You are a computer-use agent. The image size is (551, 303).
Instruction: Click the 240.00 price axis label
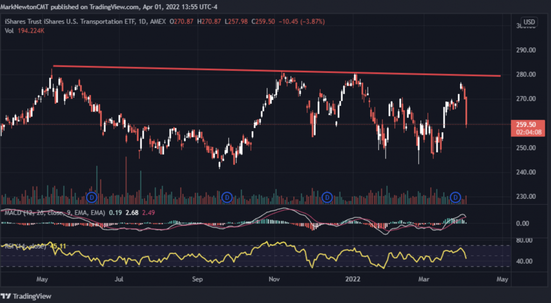pyautogui.click(x=526, y=172)
